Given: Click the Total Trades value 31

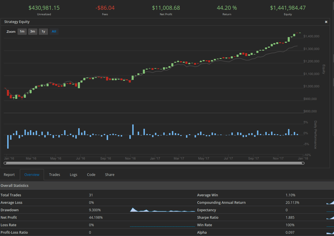Looking at the screenshot, I should coord(91,195).
